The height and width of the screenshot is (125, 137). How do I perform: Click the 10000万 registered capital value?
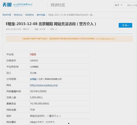(34, 61)
